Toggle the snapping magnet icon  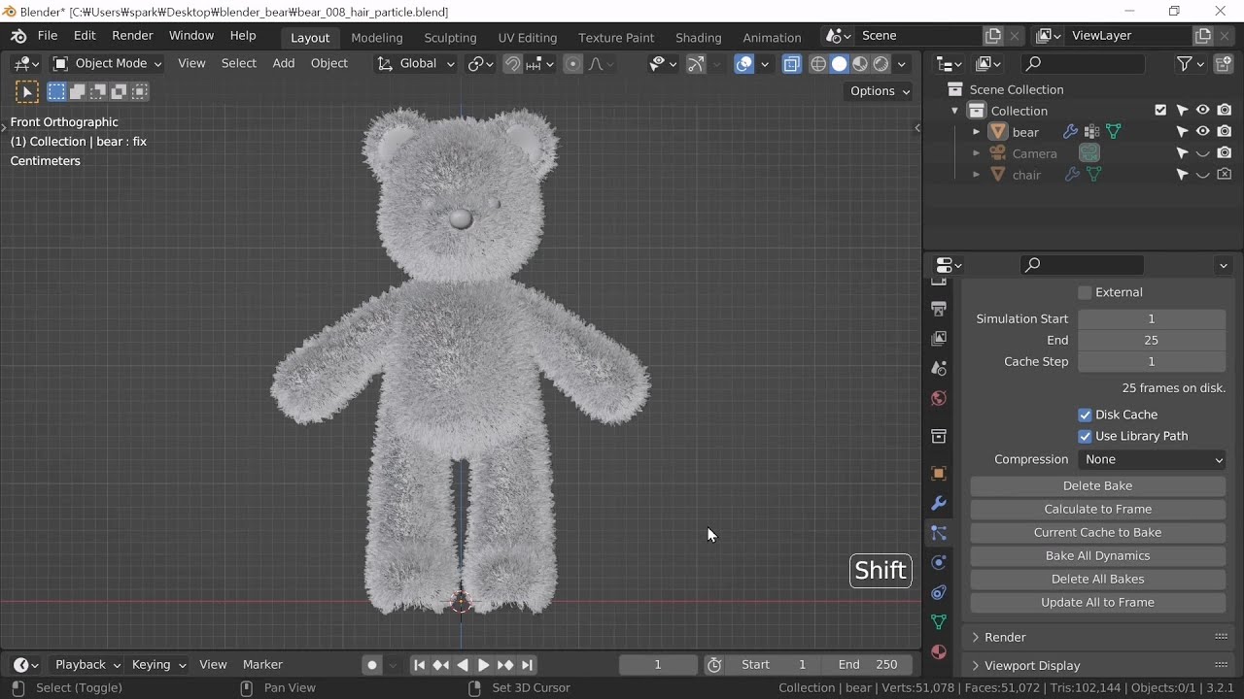coord(512,64)
